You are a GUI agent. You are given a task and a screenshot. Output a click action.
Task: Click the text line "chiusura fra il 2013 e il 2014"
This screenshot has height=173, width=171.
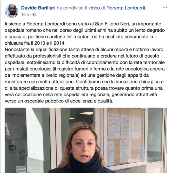tap(35, 43)
